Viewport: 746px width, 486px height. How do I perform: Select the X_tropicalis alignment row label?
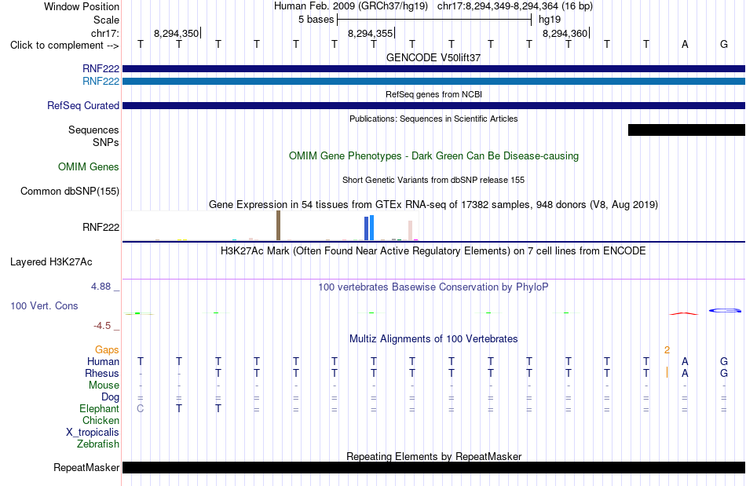(x=93, y=433)
